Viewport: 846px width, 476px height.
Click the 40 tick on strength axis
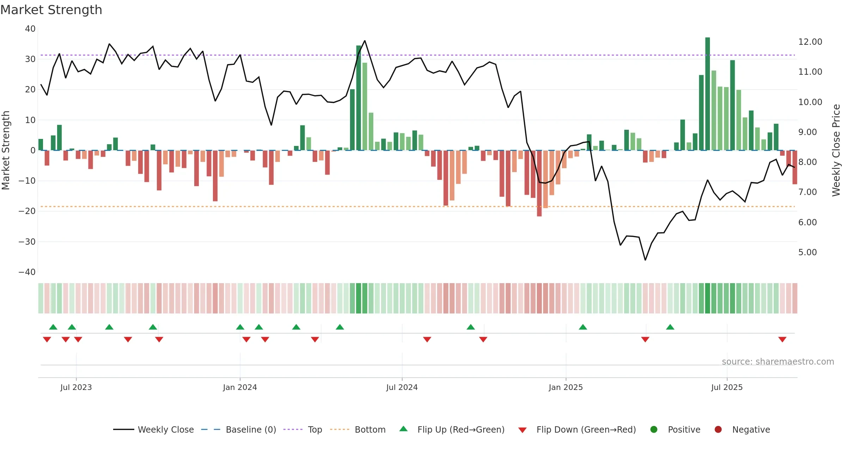click(x=30, y=29)
